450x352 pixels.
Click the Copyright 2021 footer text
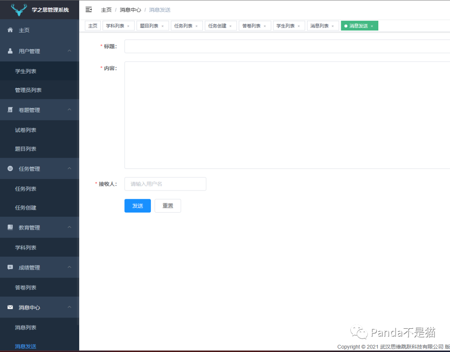(x=393, y=347)
